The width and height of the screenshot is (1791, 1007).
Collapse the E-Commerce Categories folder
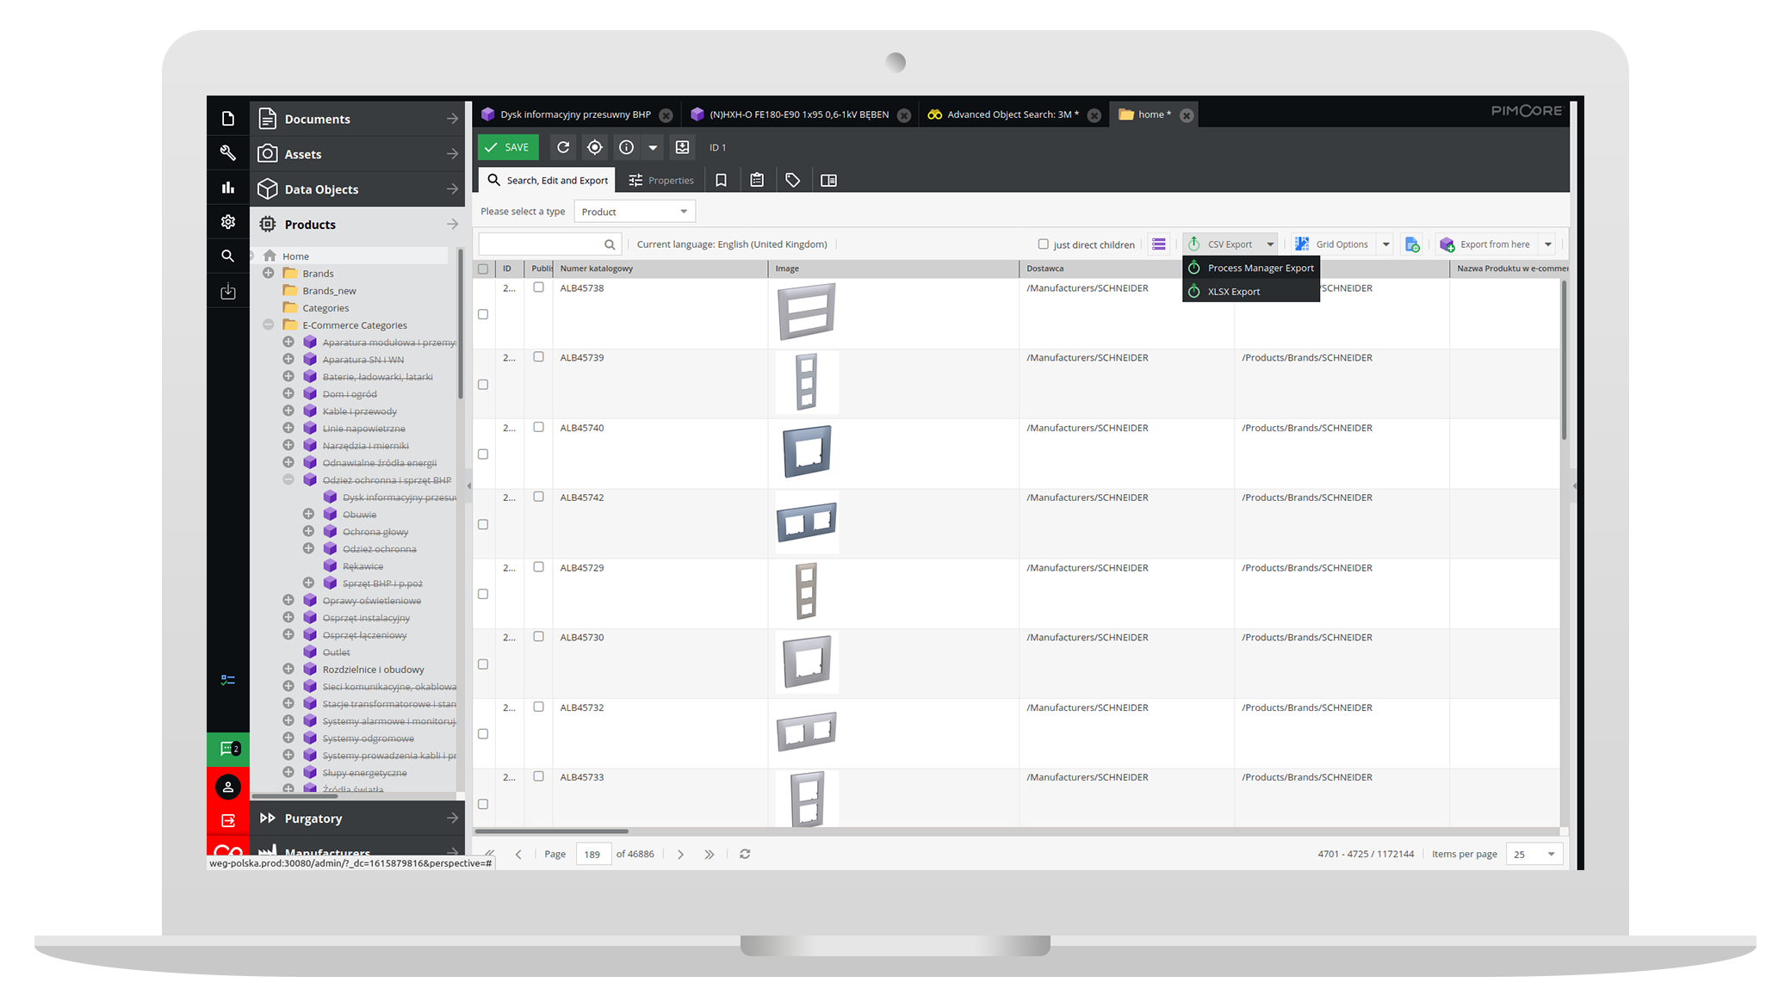(x=269, y=324)
